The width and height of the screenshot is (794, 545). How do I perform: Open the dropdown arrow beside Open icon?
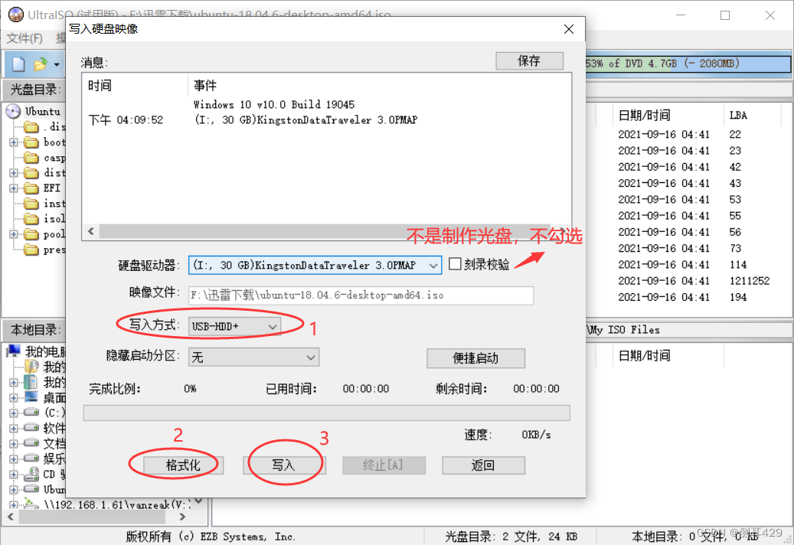point(57,65)
